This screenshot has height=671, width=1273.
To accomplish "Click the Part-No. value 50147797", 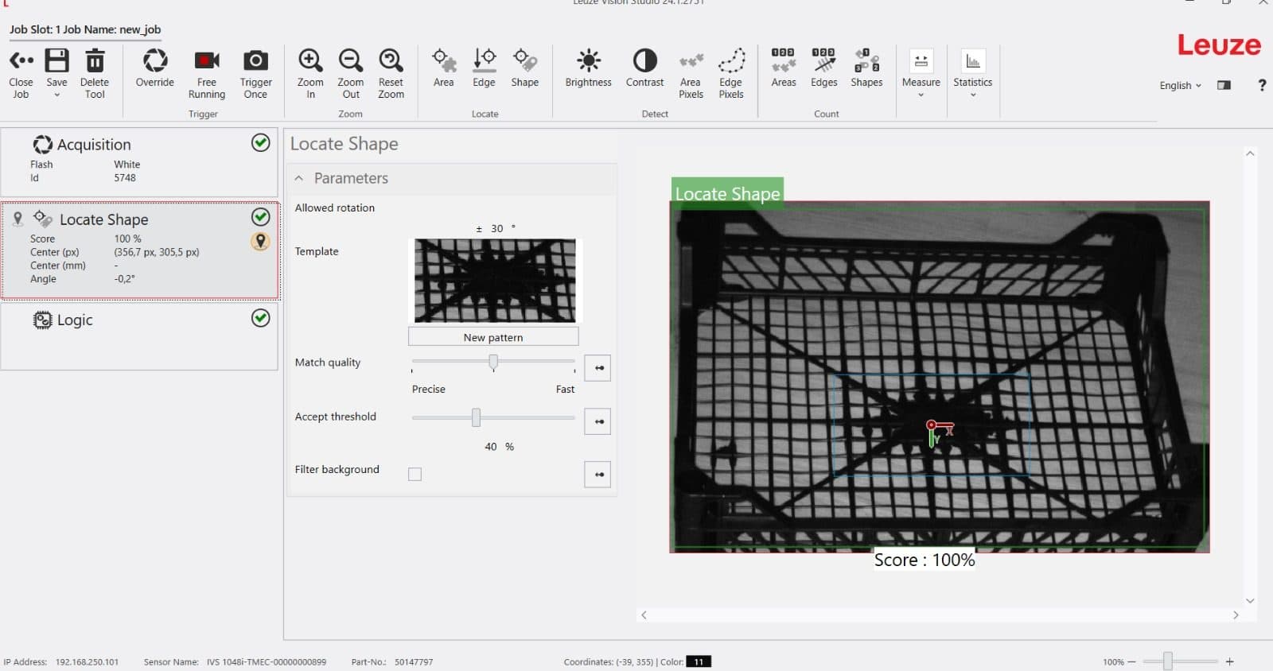I will 414,661.
